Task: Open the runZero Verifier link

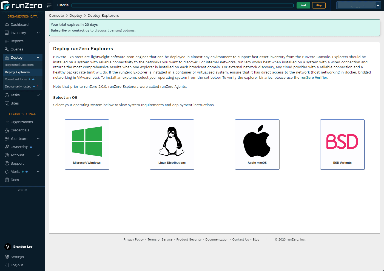Action: coord(314,78)
